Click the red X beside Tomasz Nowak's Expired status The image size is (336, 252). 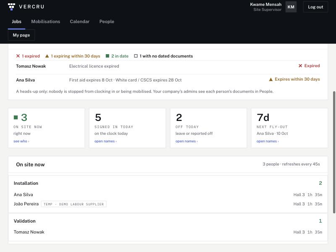[300, 66]
